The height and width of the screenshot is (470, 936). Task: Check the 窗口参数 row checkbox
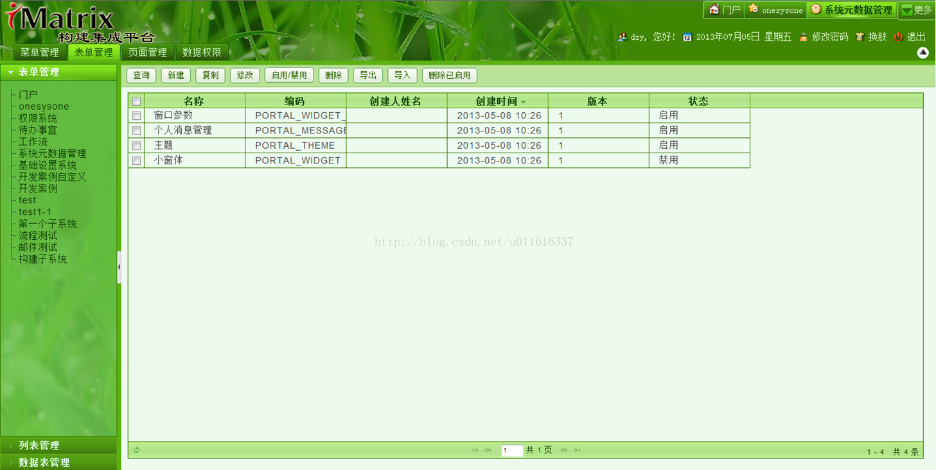coord(136,116)
